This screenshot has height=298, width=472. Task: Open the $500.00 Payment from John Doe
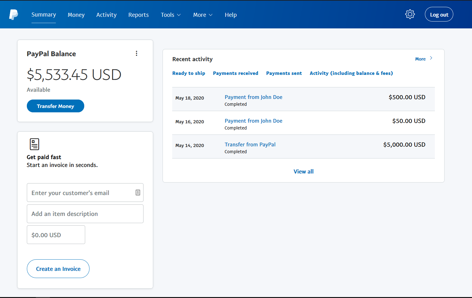tap(253, 97)
